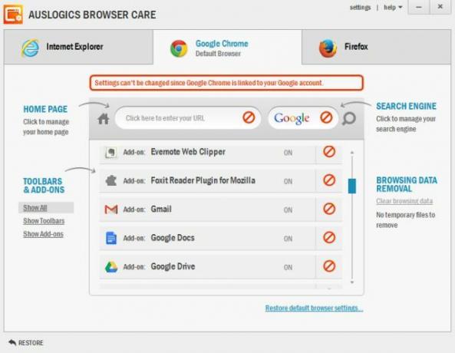Click the RESTORE button at bottom left
Image resolution: width=455 pixels, height=353 pixels.
26,342
